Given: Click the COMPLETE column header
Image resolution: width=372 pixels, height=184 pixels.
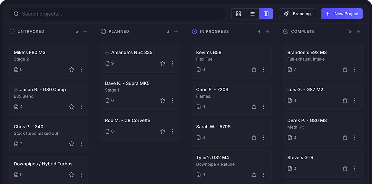Looking at the screenshot, I should [x=303, y=31].
